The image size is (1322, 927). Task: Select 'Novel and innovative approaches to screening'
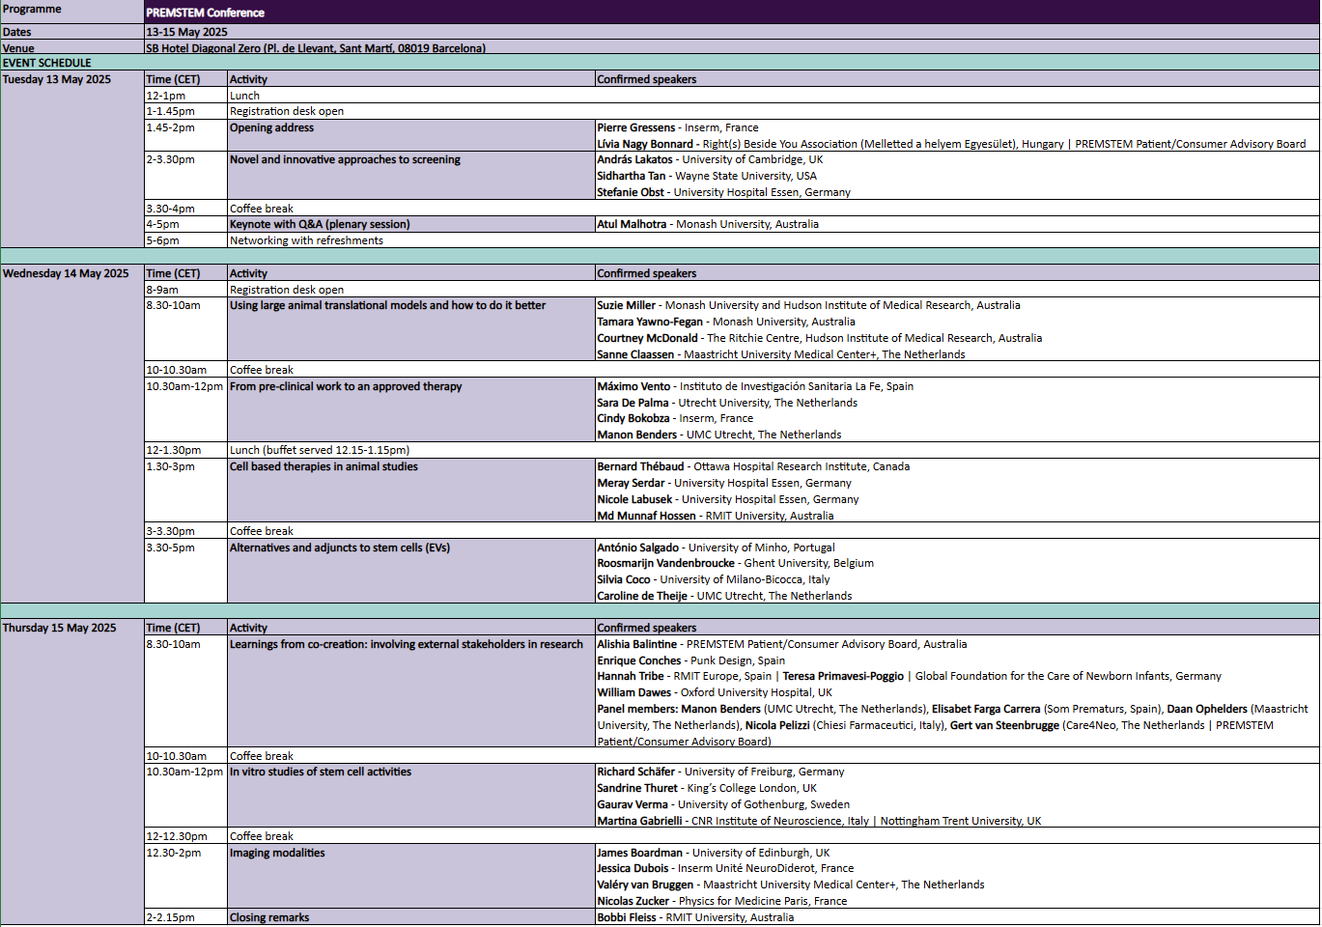coord(410,176)
